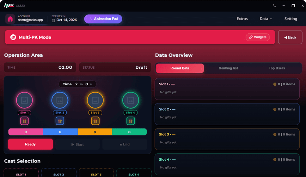This screenshot has height=177, width=306.
Task: Select Slot 3 orange avatar circle
Action: [95, 100]
